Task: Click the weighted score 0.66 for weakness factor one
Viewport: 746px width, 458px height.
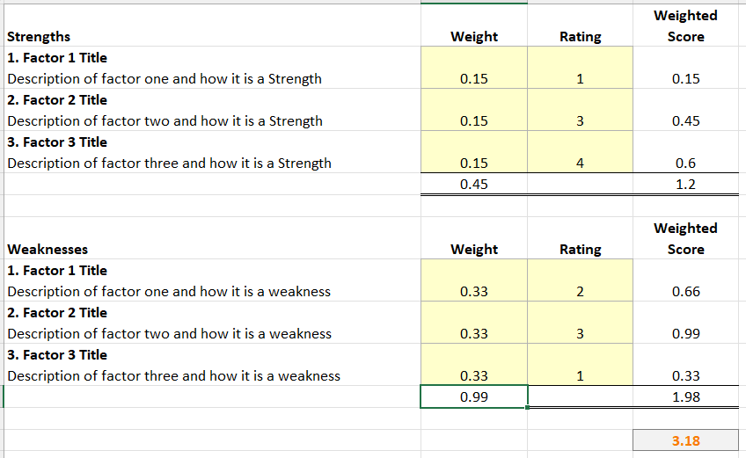Action: (685, 292)
